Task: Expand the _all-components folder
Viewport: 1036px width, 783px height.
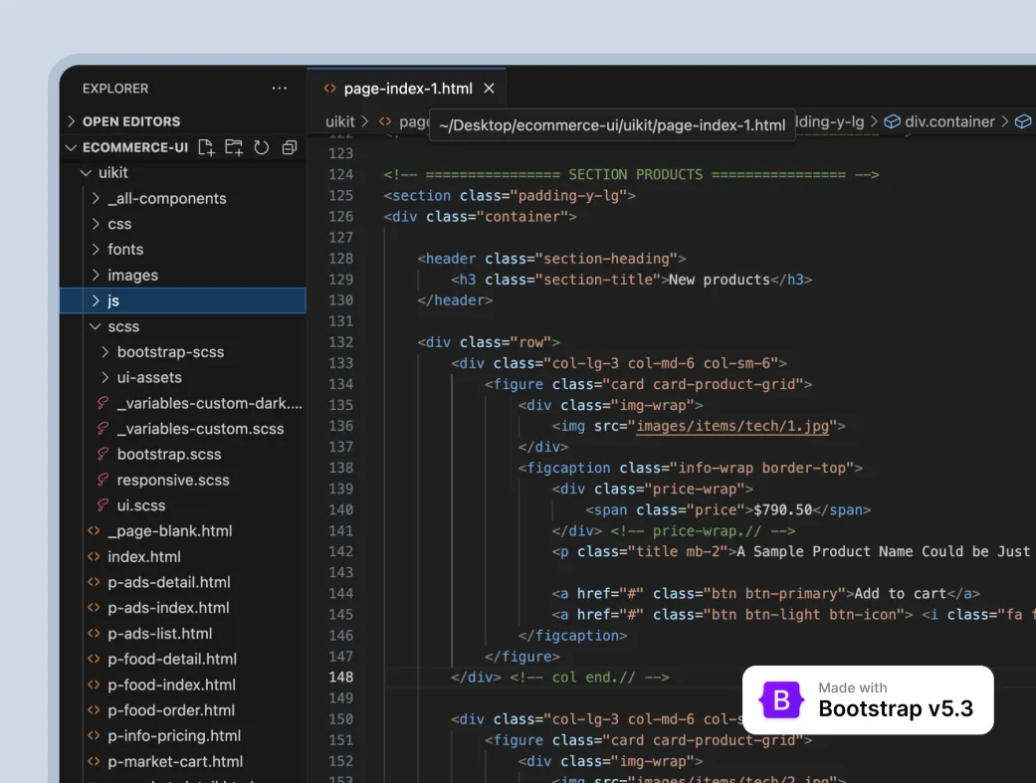Action: pos(96,199)
